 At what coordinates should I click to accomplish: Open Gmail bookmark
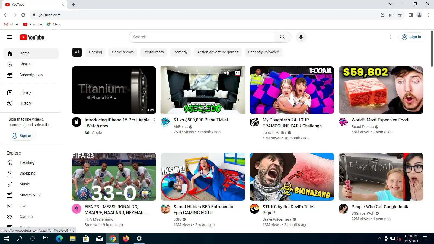click(x=11, y=24)
